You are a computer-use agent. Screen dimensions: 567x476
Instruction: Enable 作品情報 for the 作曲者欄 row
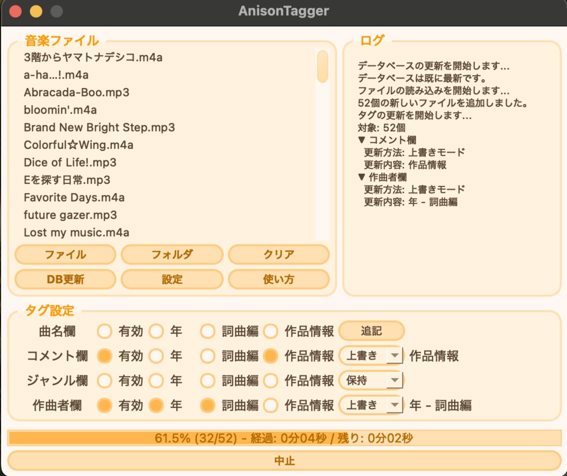[x=270, y=405]
